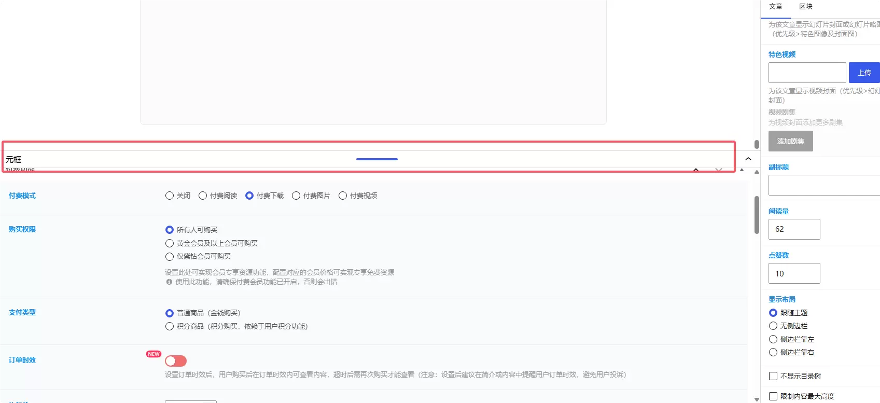Click the 阅读量 heading in sidebar
The image size is (880, 403).
pyautogui.click(x=779, y=211)
